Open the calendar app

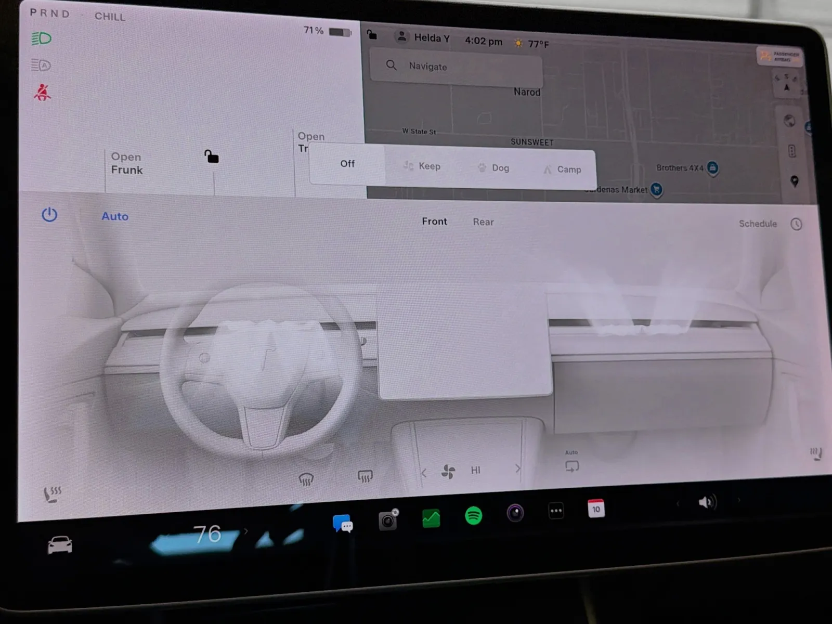point(596,509)
